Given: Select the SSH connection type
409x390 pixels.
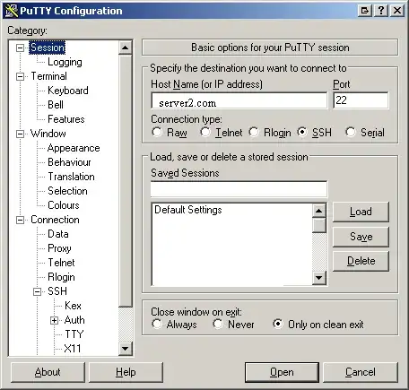Looking at the screenshot, I should [302, 132].
